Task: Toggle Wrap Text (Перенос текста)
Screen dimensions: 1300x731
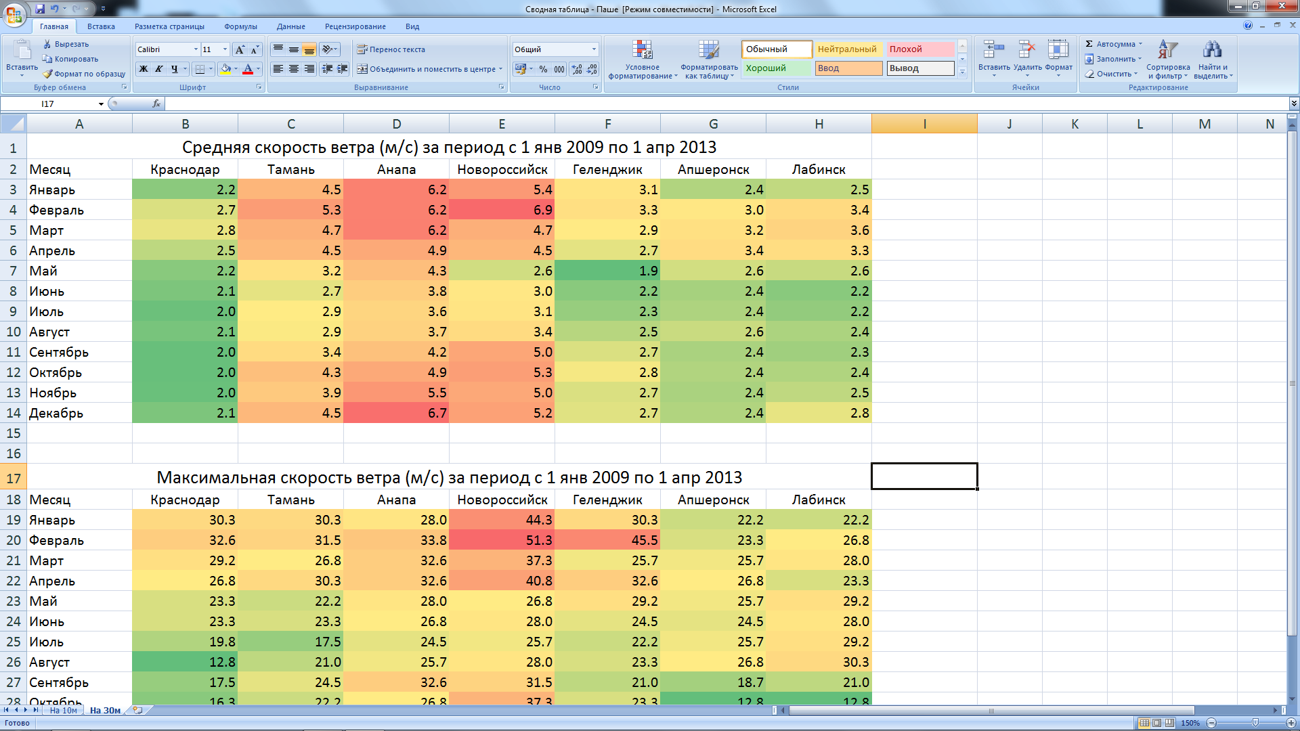Action: (391, 49)
